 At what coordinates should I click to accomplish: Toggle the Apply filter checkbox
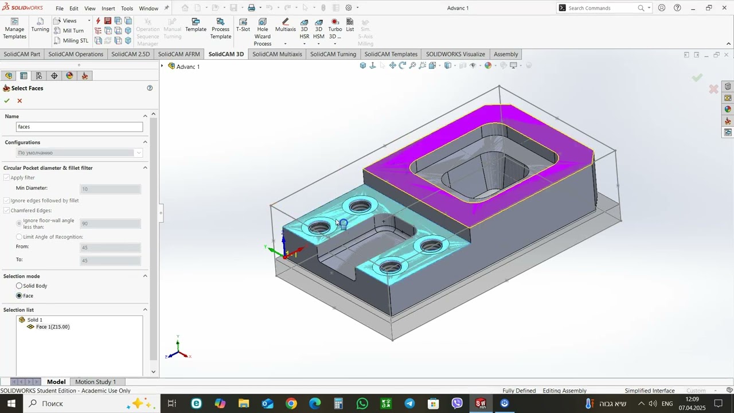pyautogui.click(x=7, y=178)
